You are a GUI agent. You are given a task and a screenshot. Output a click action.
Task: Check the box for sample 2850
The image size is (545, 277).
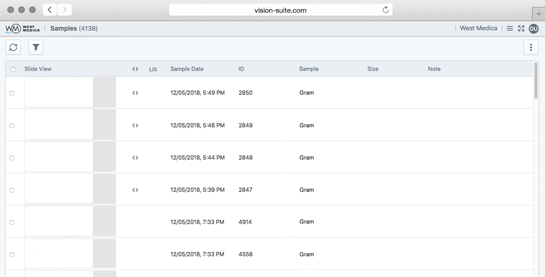coord(12,93)
